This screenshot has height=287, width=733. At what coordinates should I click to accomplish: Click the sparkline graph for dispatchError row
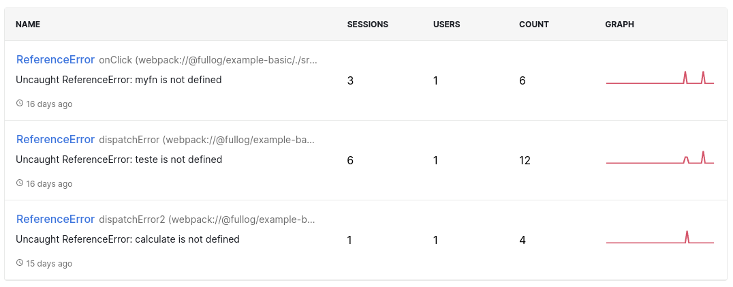coord(659,157)
